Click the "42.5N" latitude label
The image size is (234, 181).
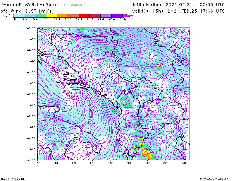[x=31, y=94]
